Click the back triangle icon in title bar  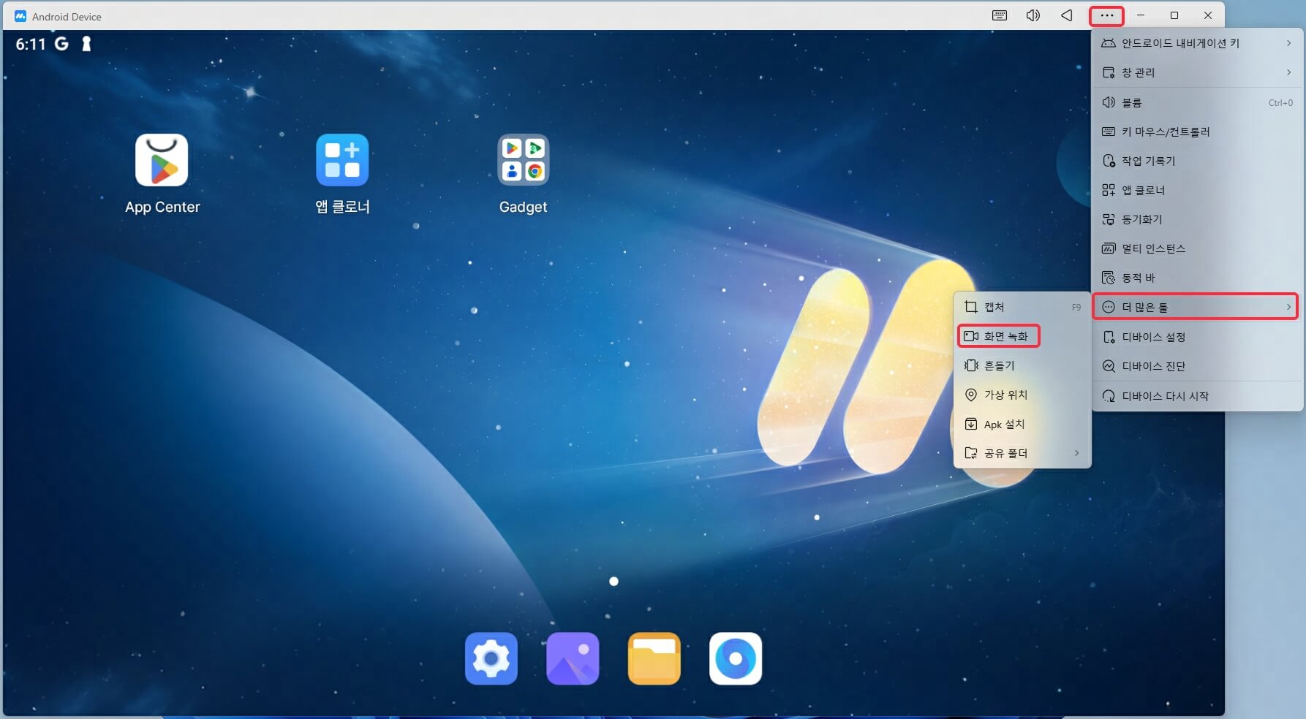pyautogui.click(x=1067, y=15)
